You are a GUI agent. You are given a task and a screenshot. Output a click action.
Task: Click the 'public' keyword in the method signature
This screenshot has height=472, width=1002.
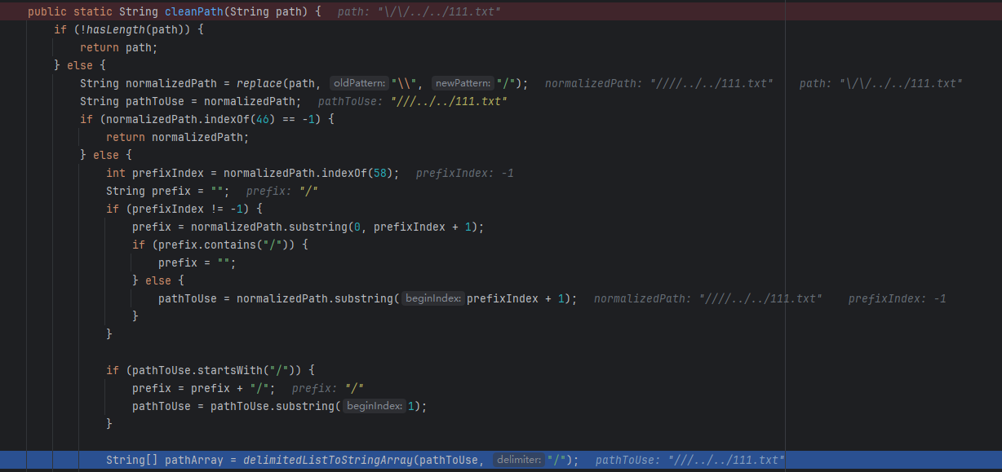coord(47,12)
